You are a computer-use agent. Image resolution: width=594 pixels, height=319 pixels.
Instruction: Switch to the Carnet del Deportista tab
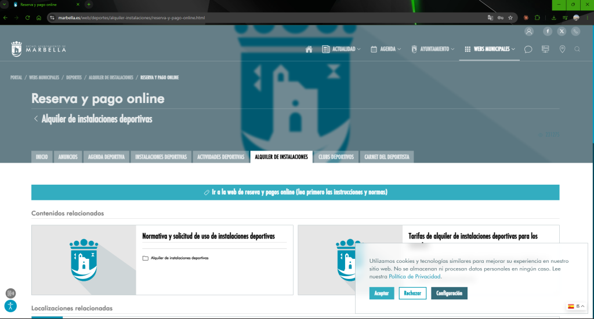(387, 157)
